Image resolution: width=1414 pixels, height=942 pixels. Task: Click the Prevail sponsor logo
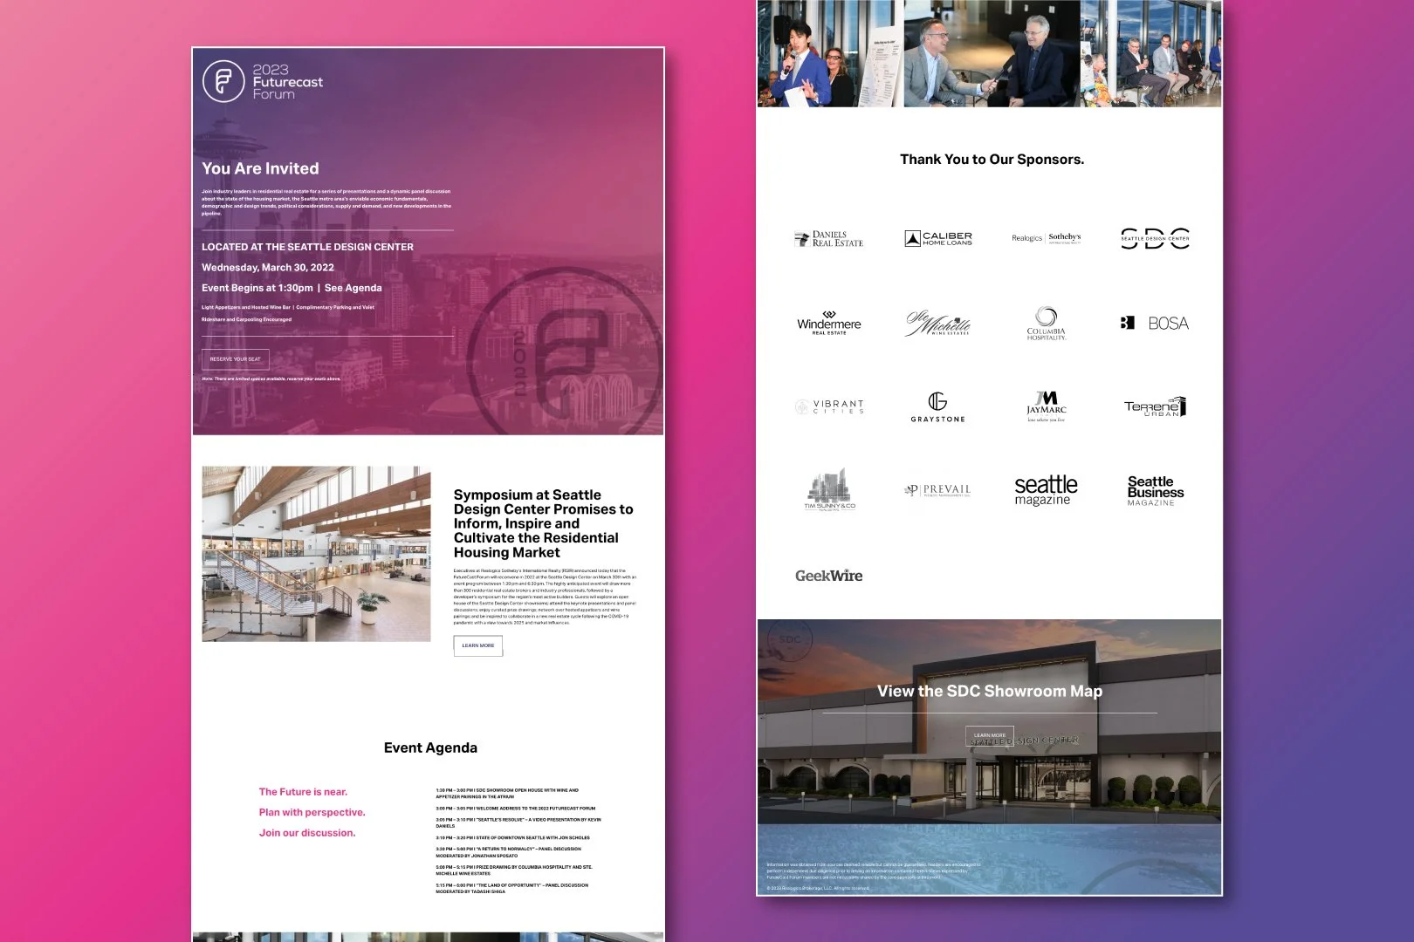(x=937, y=490)
